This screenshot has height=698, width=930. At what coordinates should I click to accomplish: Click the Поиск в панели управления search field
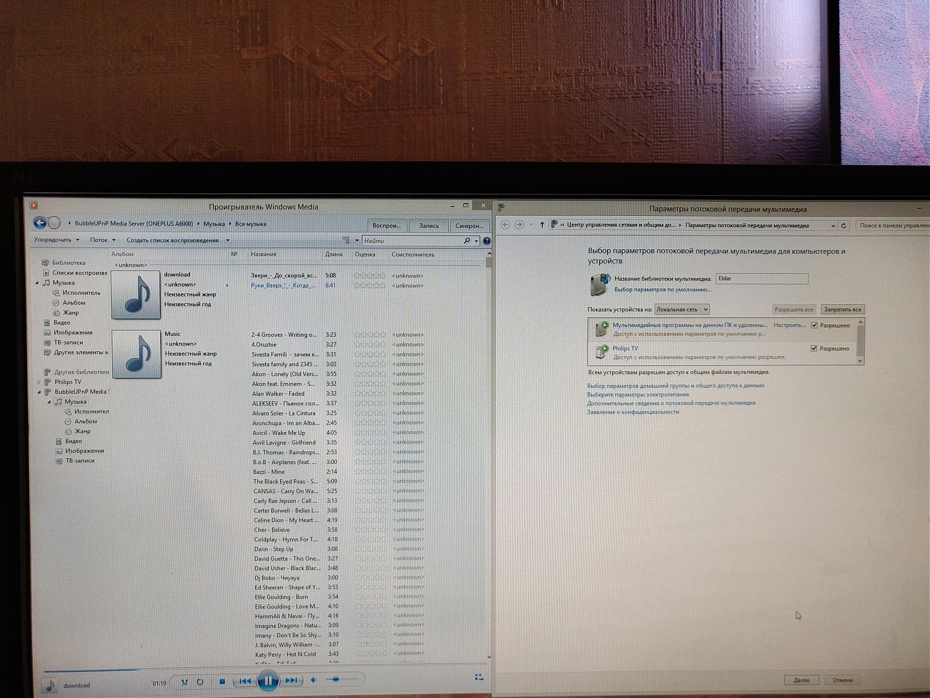click(x=893, y=226)
